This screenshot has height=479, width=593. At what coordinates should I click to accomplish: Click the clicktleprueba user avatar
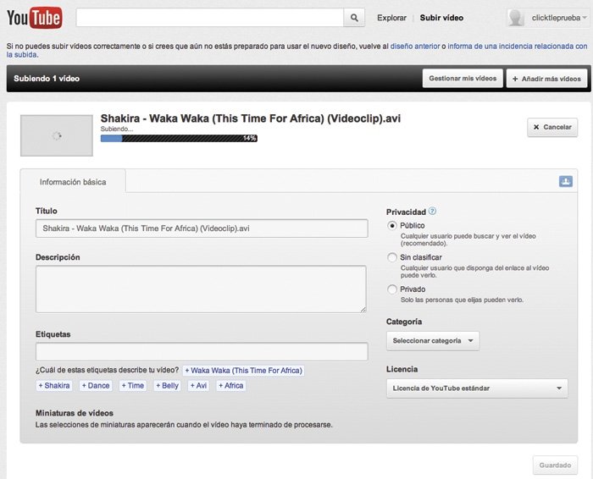point(516,18)
